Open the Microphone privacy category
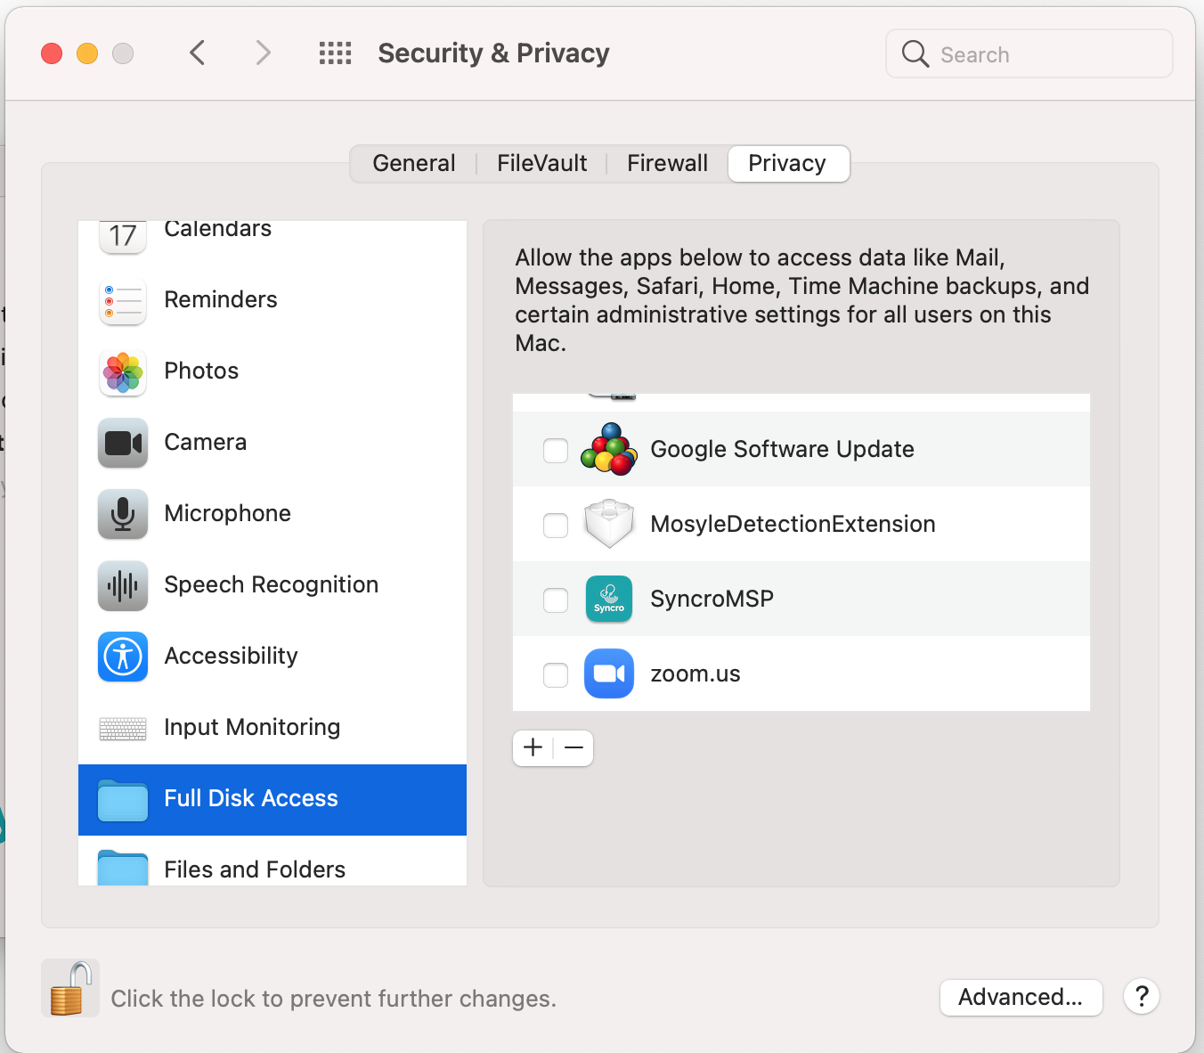This screenshot has width=1204, height=1053. pos(227,513)
